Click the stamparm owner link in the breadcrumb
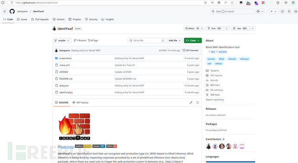The width and height of the screenshot is (298, 163). point(22,11)
